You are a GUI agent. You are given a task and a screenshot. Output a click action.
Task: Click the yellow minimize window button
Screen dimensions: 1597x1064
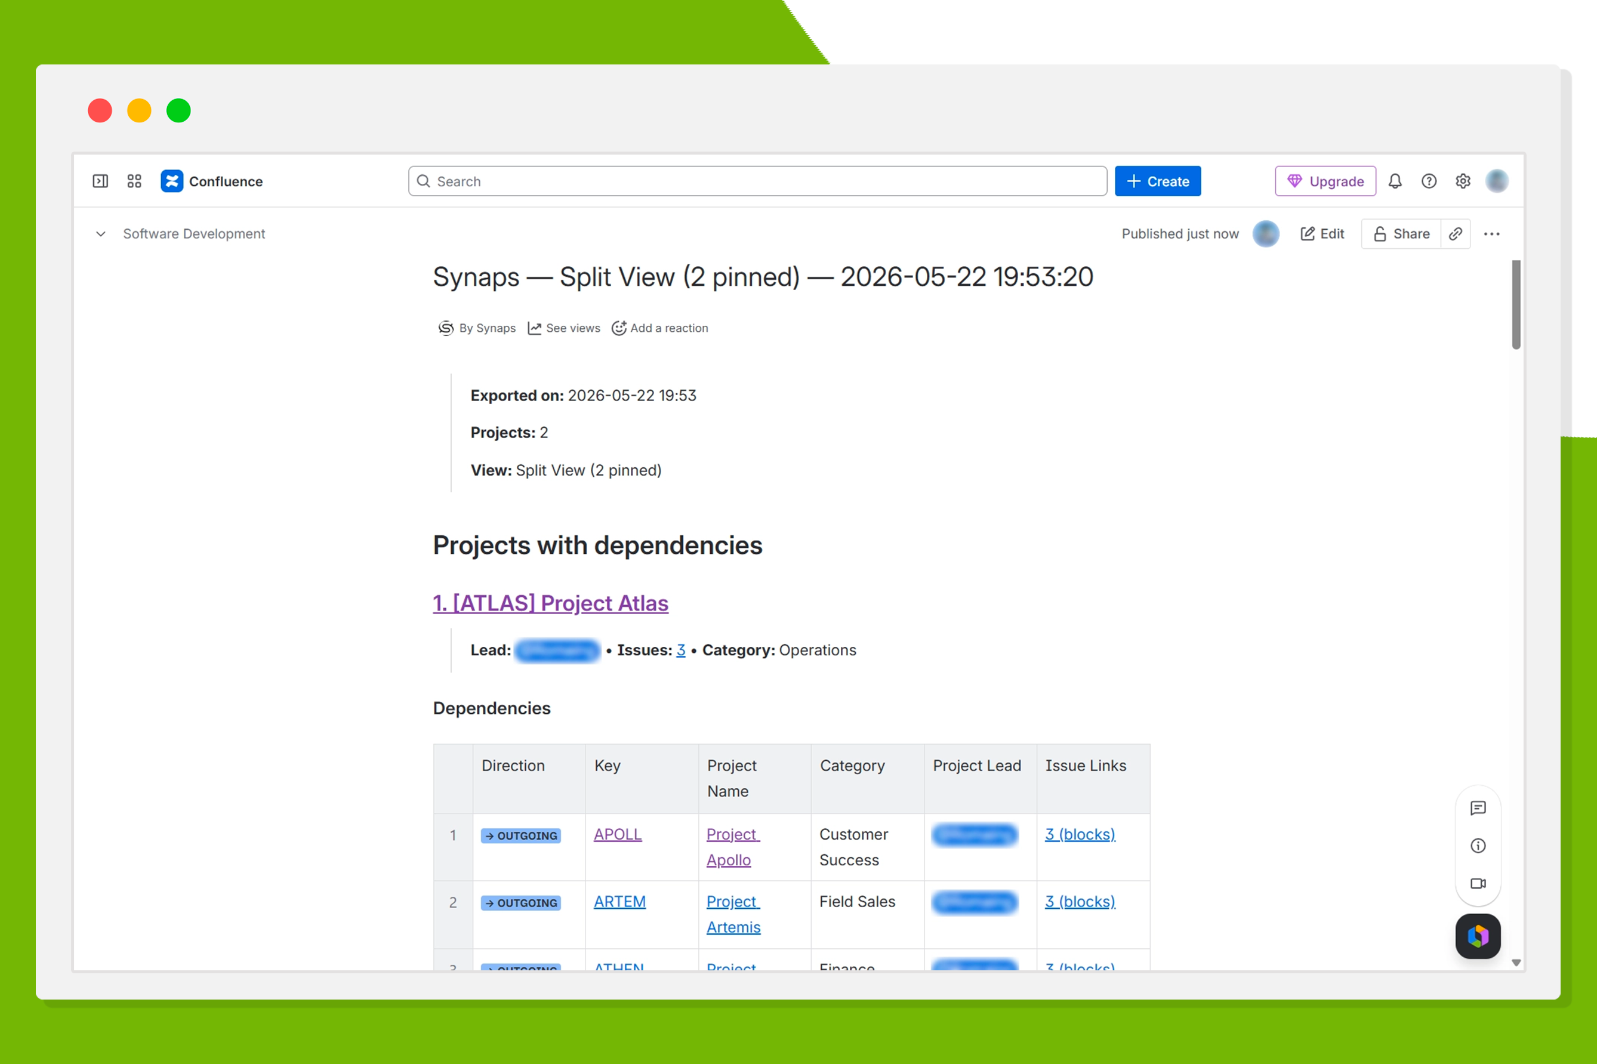pyautogui.click(x=139, y=110)
